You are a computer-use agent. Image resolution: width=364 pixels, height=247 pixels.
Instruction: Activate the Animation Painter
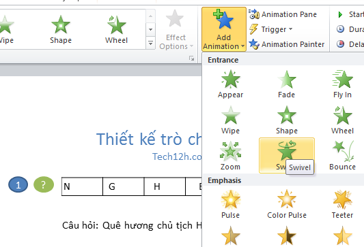tap(286, 44)
